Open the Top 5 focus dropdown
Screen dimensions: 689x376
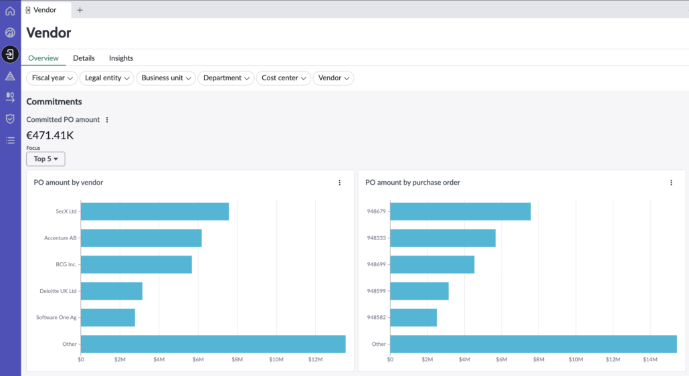click(45, 159)
